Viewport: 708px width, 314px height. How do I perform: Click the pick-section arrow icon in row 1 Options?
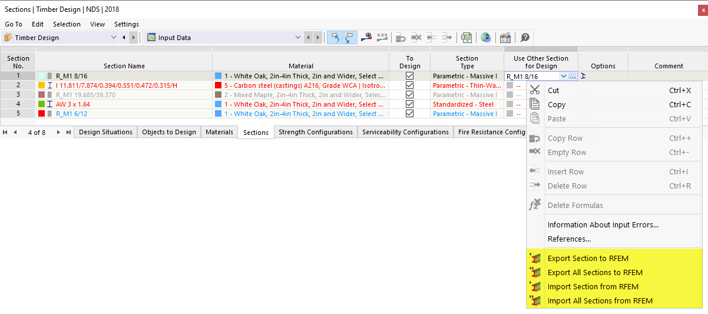(584, 76)
